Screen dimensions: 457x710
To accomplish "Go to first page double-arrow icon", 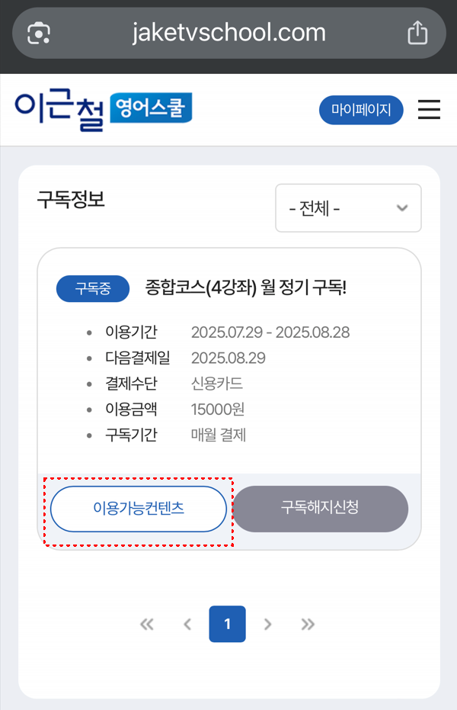I will click(x=146, y=625).
